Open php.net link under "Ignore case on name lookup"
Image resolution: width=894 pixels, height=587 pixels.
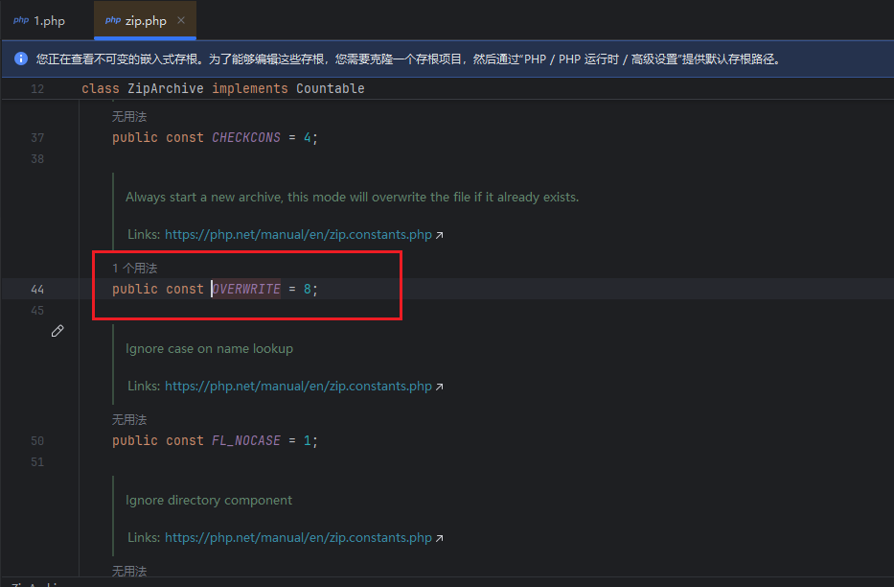pos(298,387)
